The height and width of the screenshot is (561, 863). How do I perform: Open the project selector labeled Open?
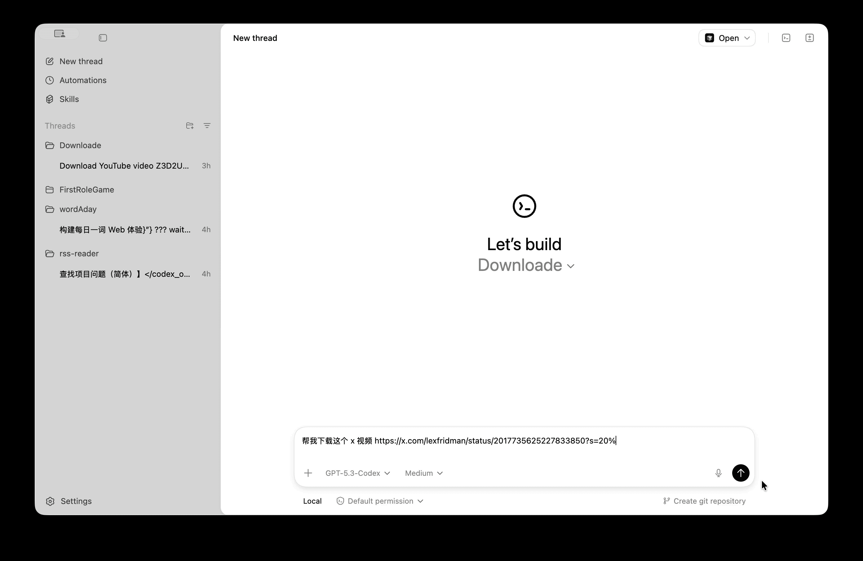(727, 38)
